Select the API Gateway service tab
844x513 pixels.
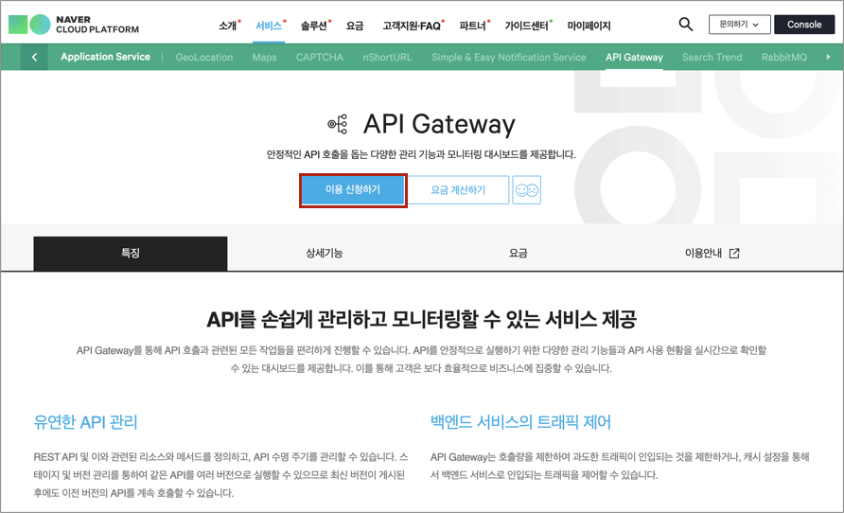[634, 57]
